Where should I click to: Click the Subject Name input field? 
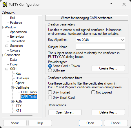pos(101,47)
